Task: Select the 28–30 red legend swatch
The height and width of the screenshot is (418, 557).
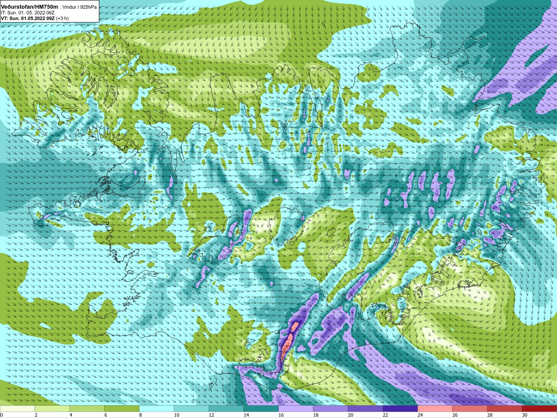Action: pos(505,409)
